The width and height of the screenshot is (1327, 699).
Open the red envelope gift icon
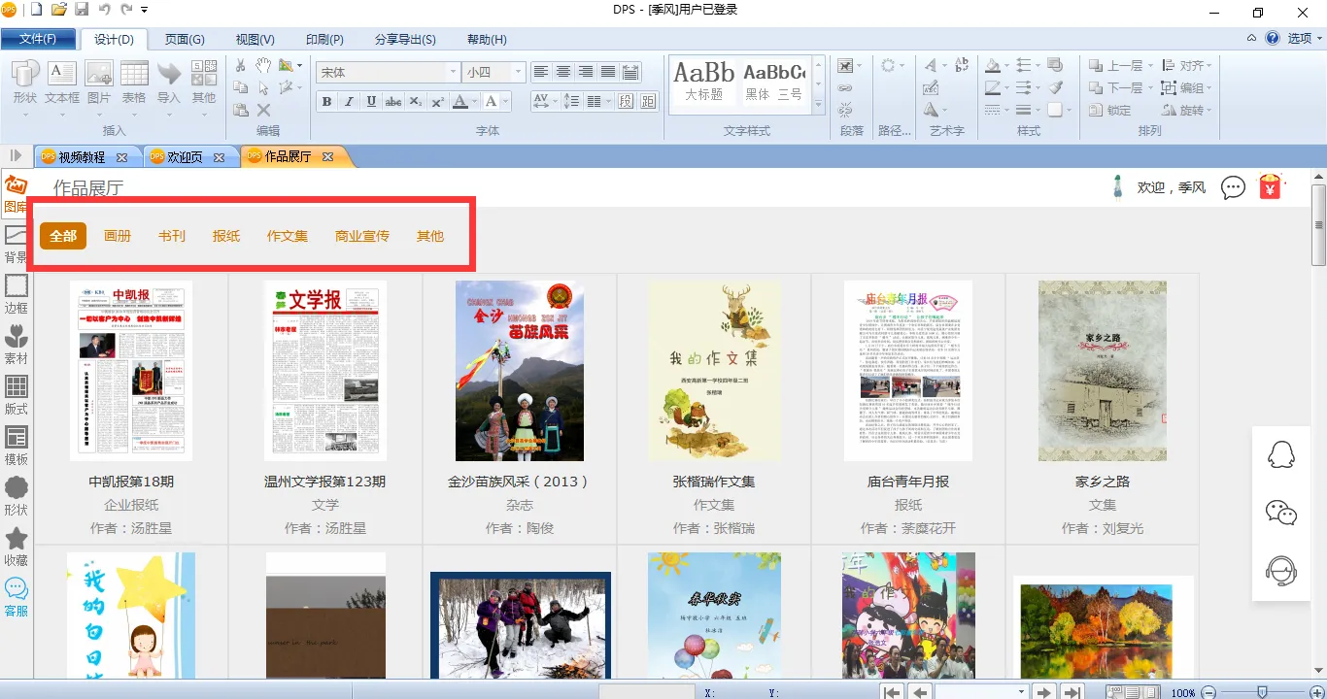point(1271,186)
